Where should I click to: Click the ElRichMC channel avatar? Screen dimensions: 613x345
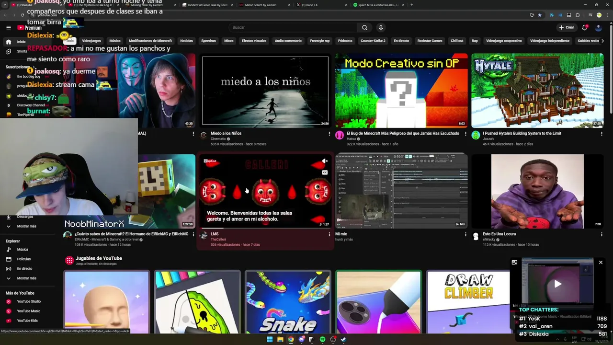click(x=68, y=235)
